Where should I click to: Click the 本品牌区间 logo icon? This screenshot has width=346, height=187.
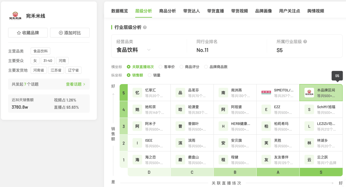pyautogui.click(x=309, y=93)
